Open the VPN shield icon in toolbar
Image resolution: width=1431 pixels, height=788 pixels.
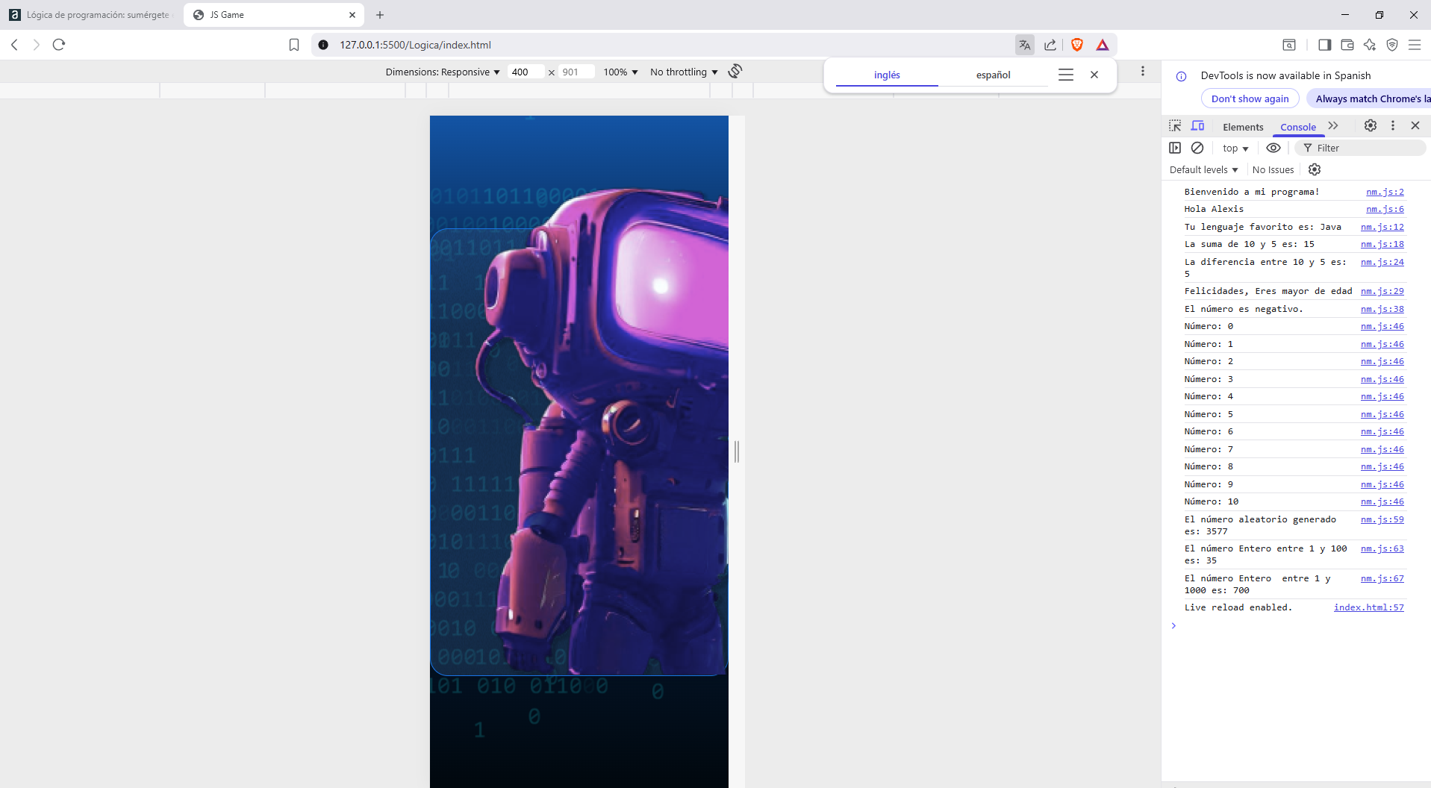(x=1392, y=45)
